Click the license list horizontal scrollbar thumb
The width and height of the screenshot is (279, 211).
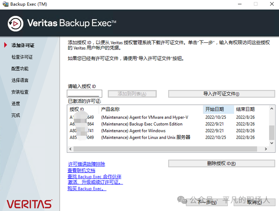(x=164, y=149)
